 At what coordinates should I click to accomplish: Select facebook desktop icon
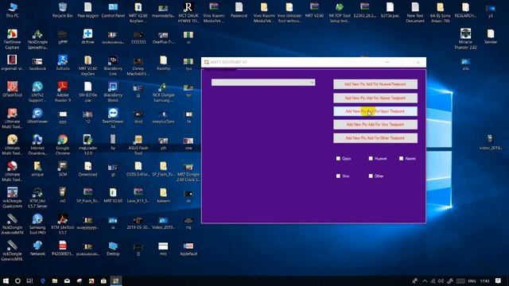(37, 63)
